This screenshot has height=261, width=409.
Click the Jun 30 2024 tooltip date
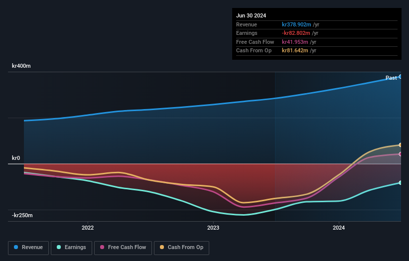[x=251, y=15]
